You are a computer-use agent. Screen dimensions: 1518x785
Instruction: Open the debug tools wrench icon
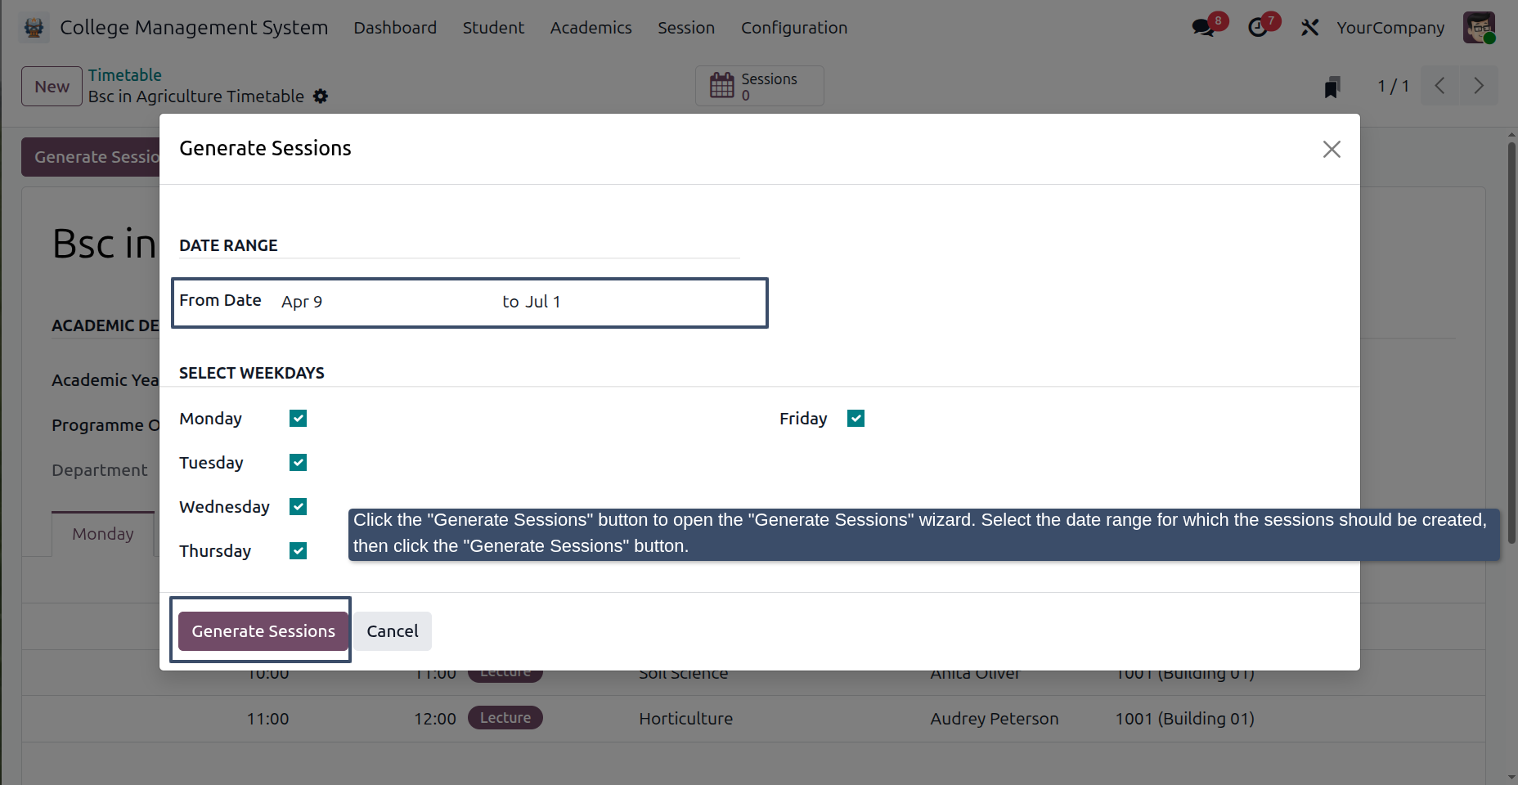coord(1309,28)
